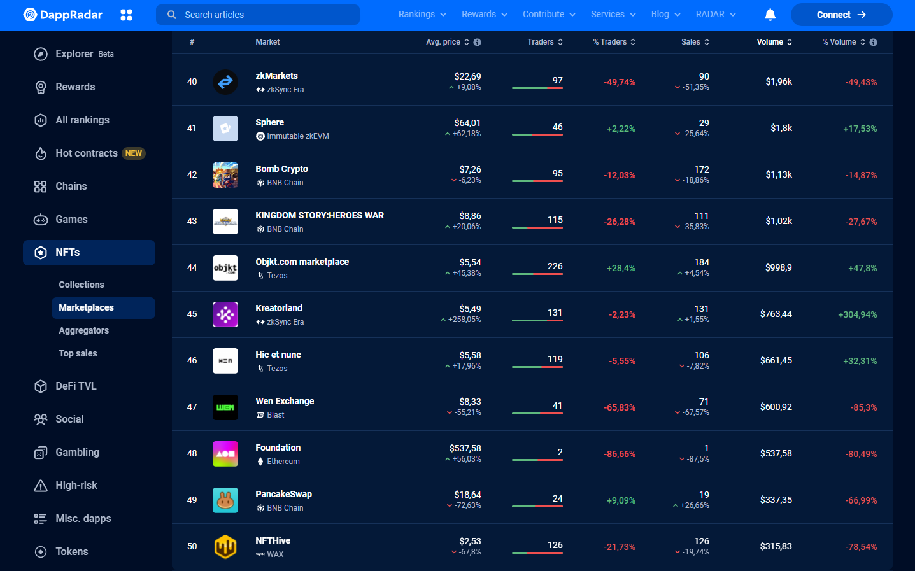Sort the table by Traders column
915x571 pixels.
[545, 42]
